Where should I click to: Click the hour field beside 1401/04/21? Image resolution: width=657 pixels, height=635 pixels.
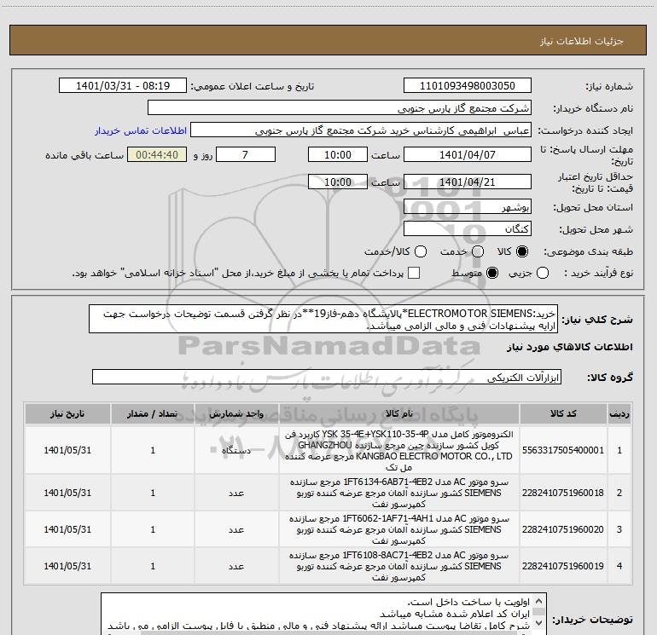[x=338, y=182]
